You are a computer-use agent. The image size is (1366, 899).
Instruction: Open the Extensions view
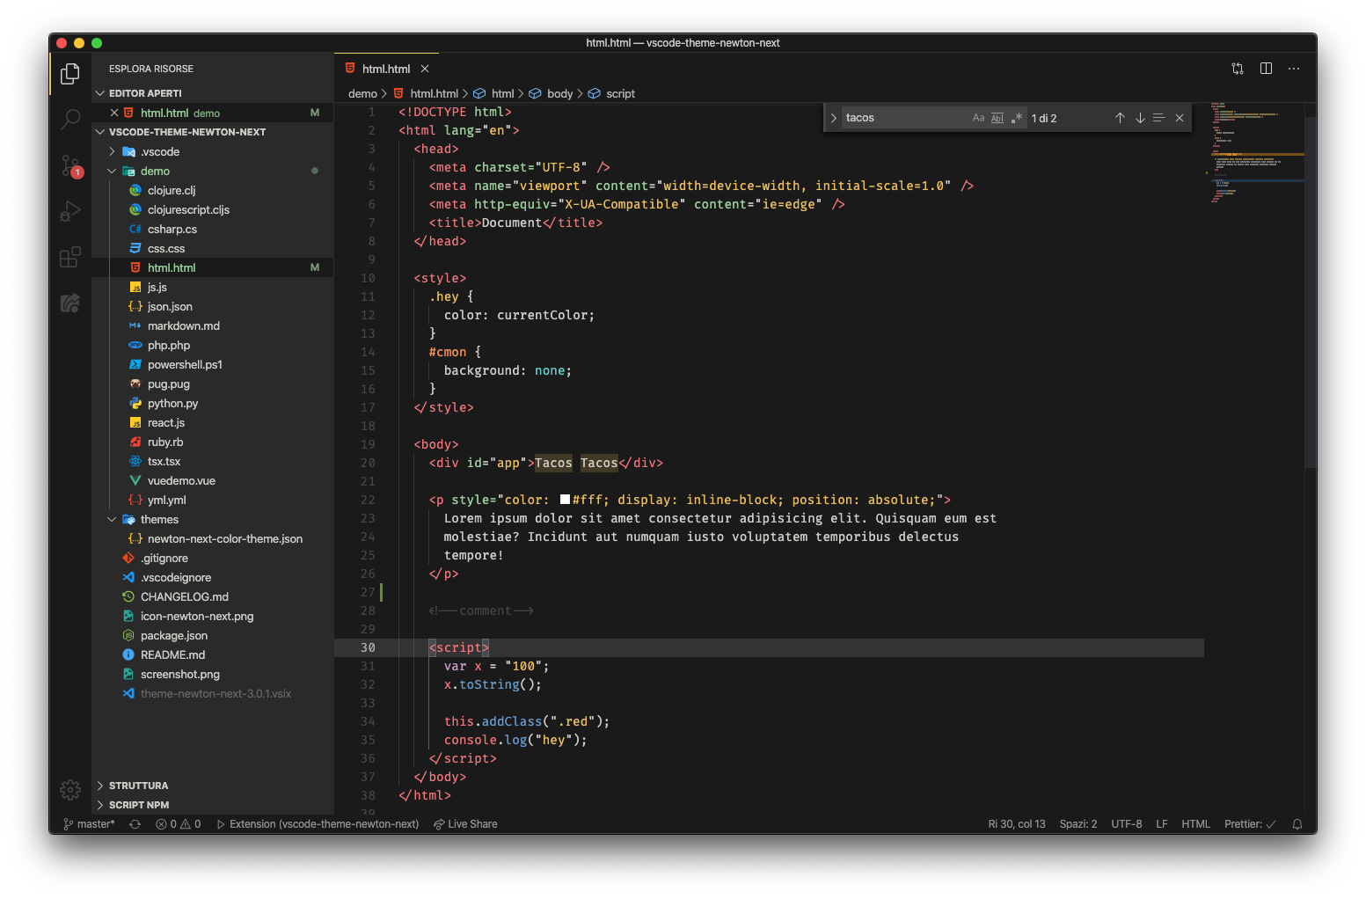[x=70, y=257]
